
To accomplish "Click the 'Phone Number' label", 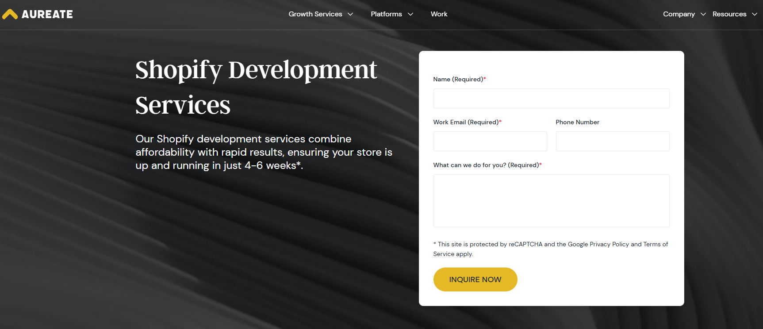I will (x=578, y=122).
